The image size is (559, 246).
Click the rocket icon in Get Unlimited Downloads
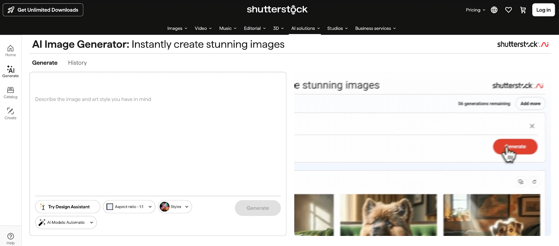point(11,10)
